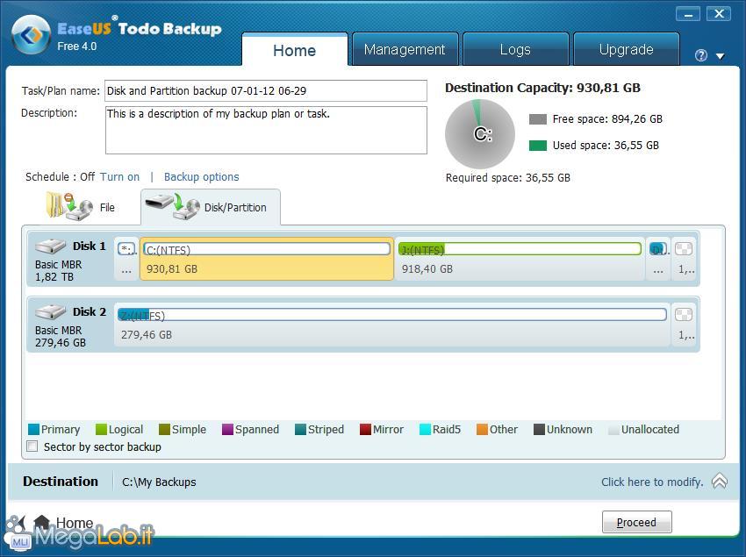Select the Disk/Partition tab icon
The width and height of the screenshot is (746, 557).
point(172,207)
